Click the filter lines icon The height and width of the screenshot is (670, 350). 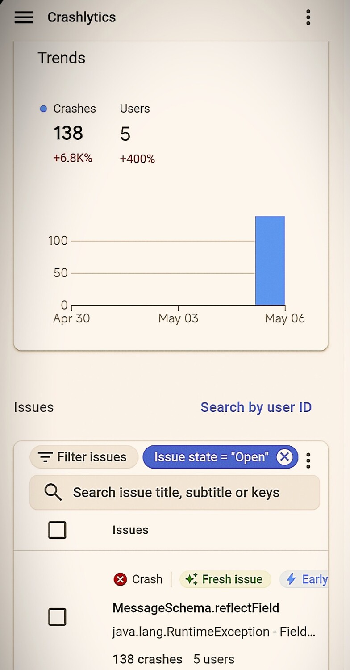[x=45, y=457]
